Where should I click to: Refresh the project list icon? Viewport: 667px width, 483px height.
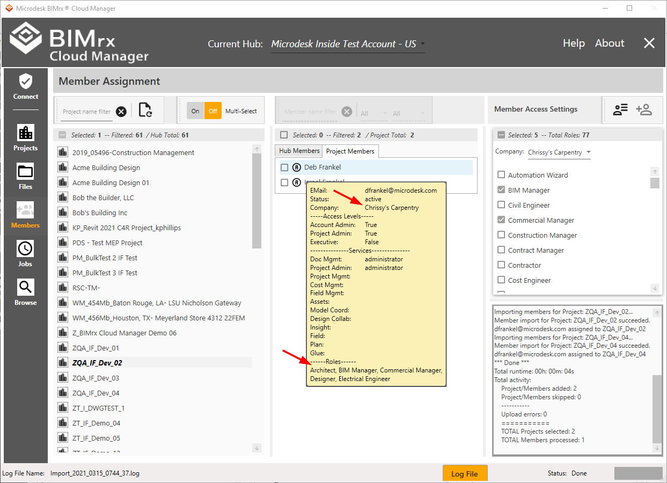(145, 110)
